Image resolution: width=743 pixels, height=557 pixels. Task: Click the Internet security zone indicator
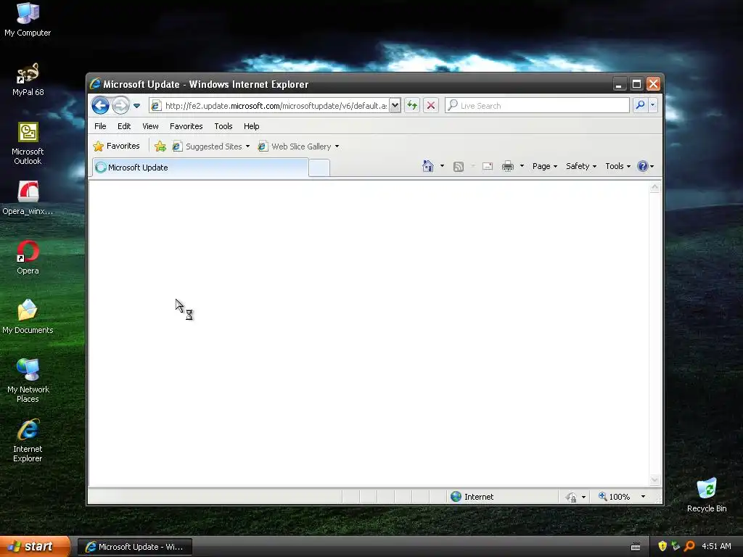pyautogui.click(x=472, y=496)
